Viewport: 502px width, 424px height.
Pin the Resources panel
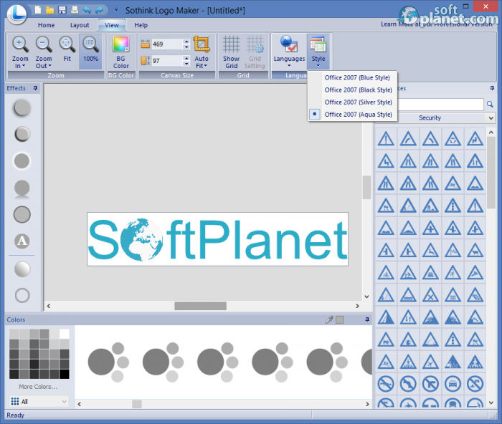pos(492,88)
